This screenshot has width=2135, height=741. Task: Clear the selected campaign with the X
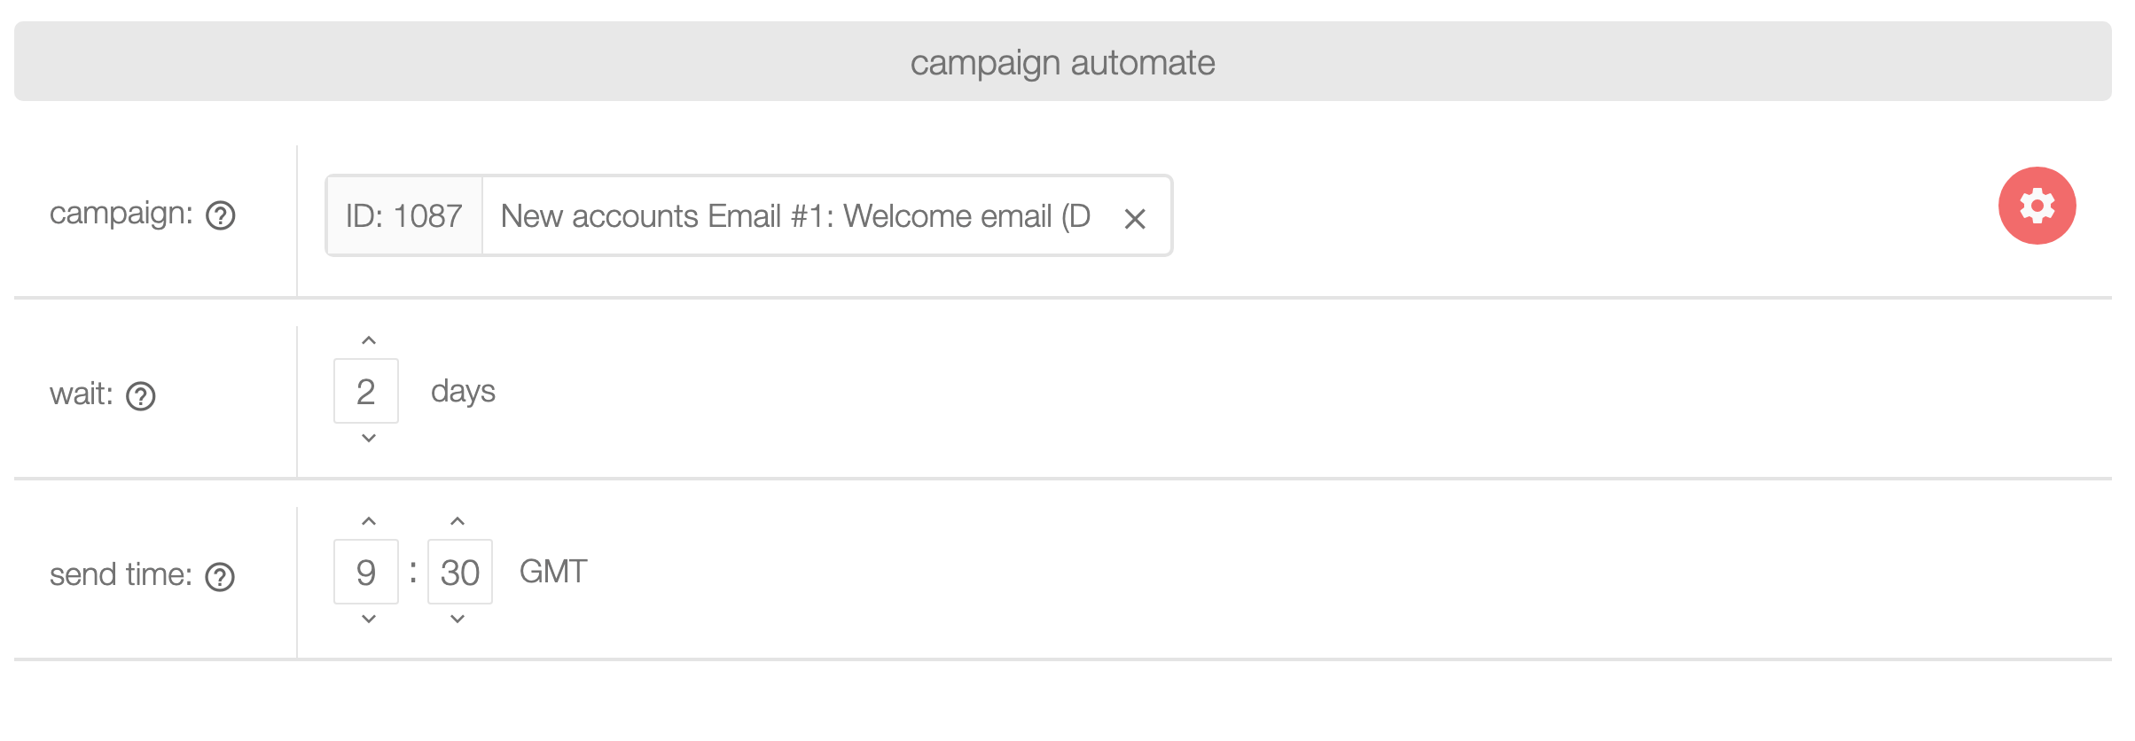(x=1134, y=218)
